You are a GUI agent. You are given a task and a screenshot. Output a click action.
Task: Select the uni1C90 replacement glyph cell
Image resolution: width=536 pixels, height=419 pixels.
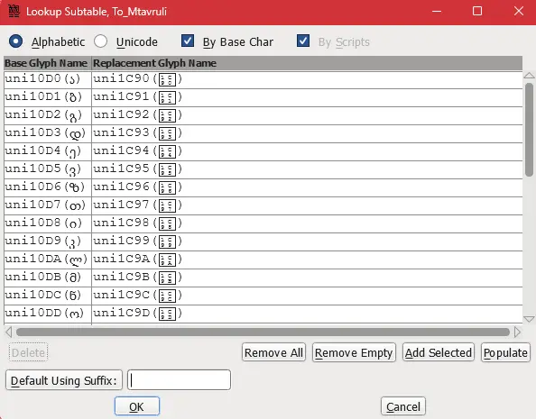307,79
